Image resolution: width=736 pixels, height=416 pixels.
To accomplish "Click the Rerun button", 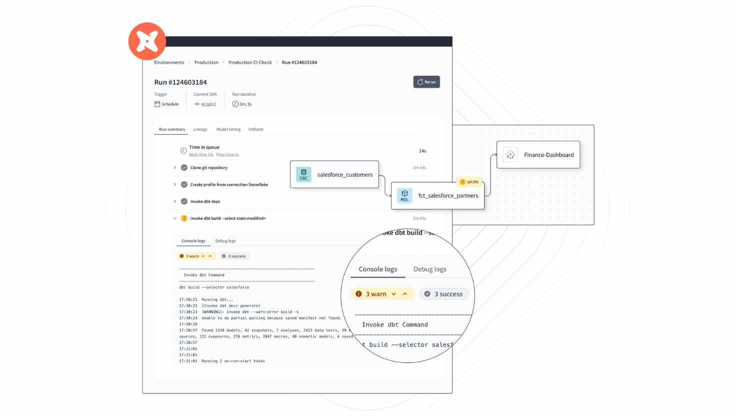I will coord(426,82).
